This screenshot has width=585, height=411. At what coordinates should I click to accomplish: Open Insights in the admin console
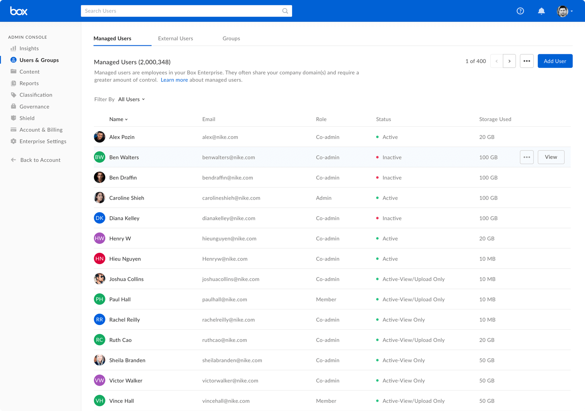29,48
